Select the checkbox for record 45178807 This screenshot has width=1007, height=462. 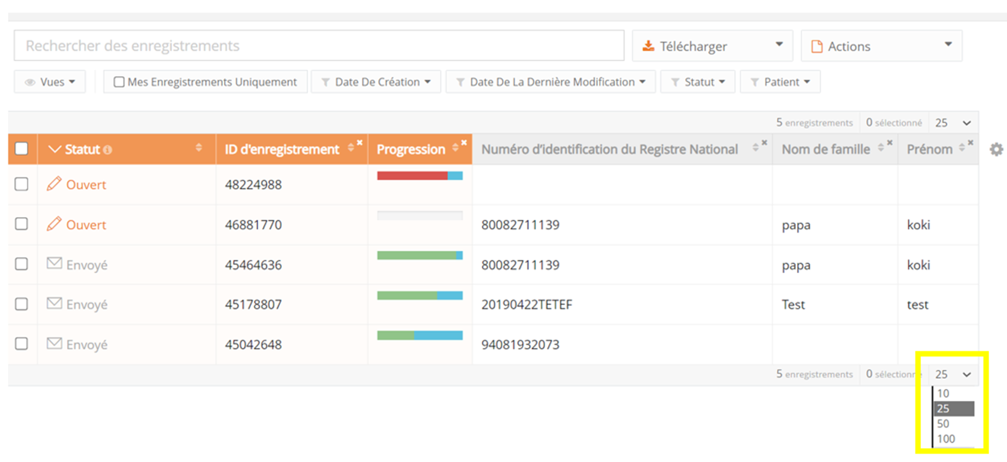[x=21, y=304]
